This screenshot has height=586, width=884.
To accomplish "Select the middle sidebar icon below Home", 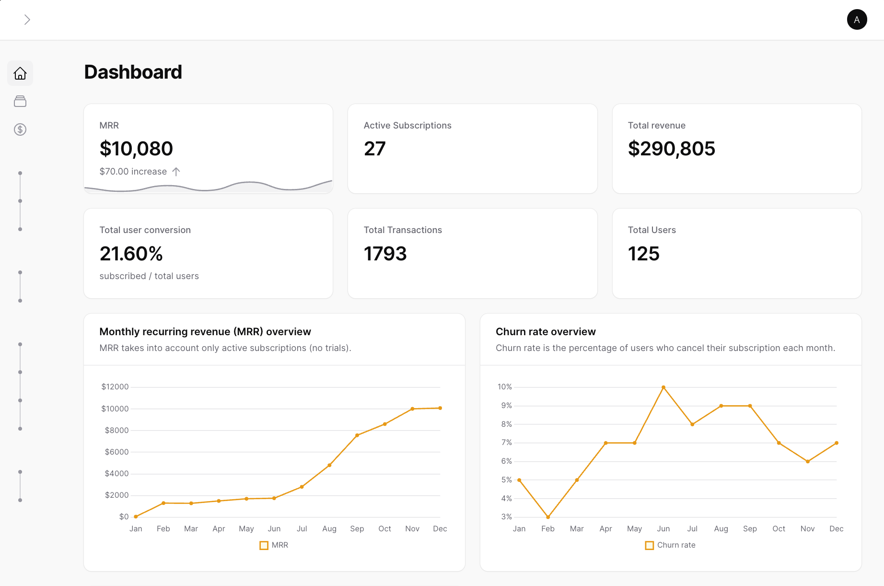I will [x=20, y=101].
